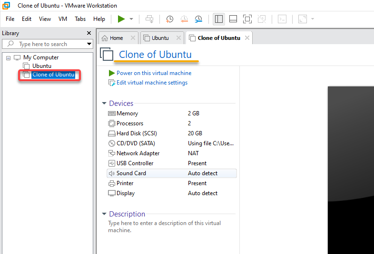This screenshot has height=254, width=374.
Task: Select the Memory device row
Action: pos(172,113)
